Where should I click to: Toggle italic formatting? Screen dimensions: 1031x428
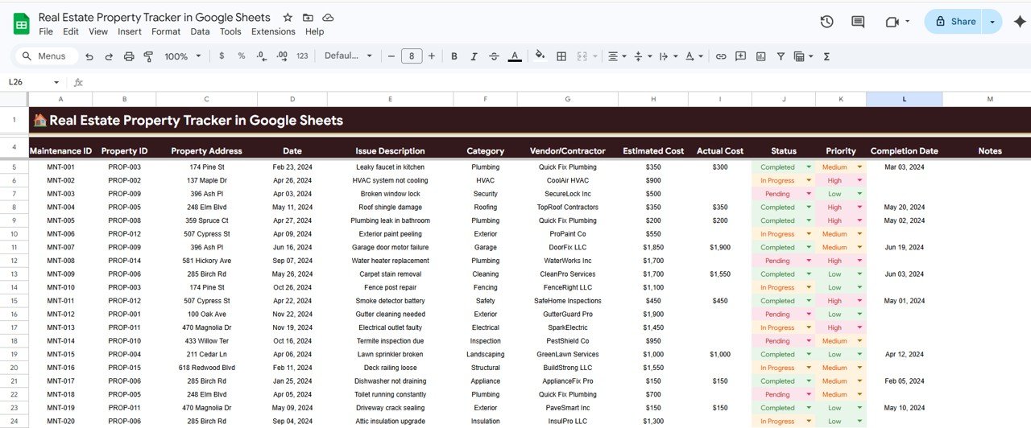(474, 56)
